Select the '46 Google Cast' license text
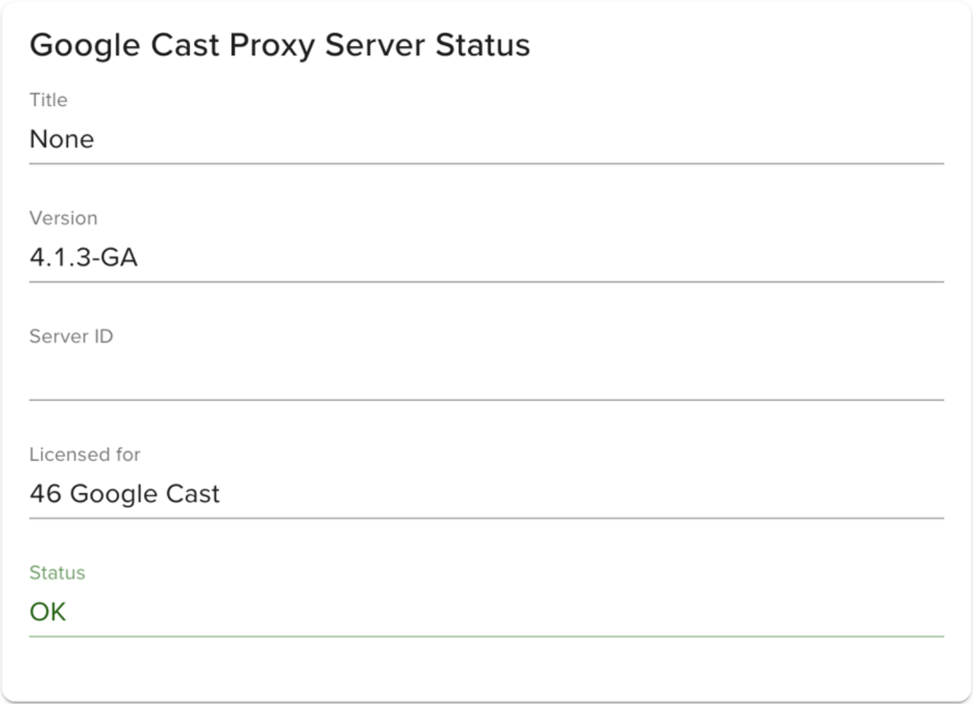Screen dimensions: 973x704 [x=125, y=494]
